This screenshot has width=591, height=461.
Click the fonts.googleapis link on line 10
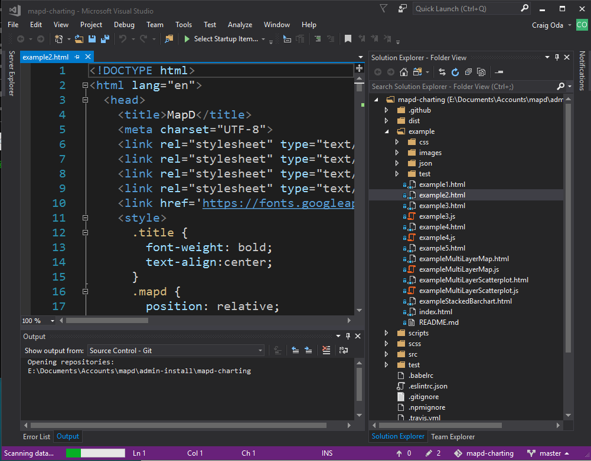278,203
